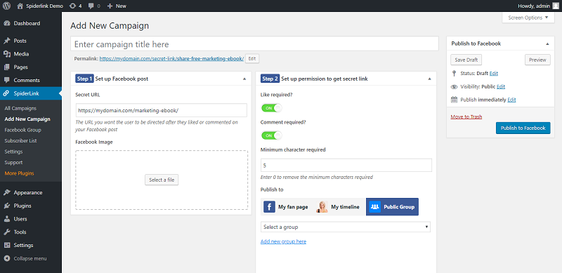This screenshot has width=562, height=273.
Task: Click the Users person icon
Action: pos(7,219)
